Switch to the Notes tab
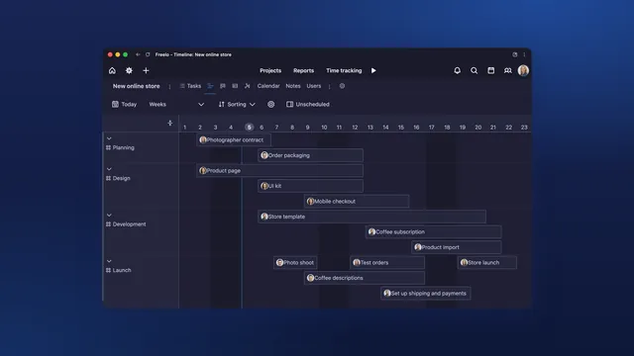634x356 pixels. (293, 86)
